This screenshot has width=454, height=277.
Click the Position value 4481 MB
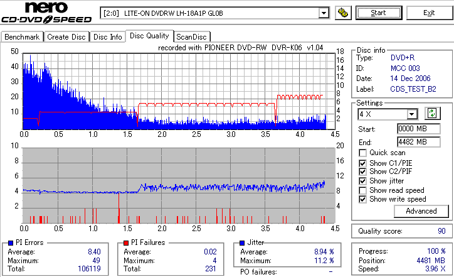click(x=431, y=261)
